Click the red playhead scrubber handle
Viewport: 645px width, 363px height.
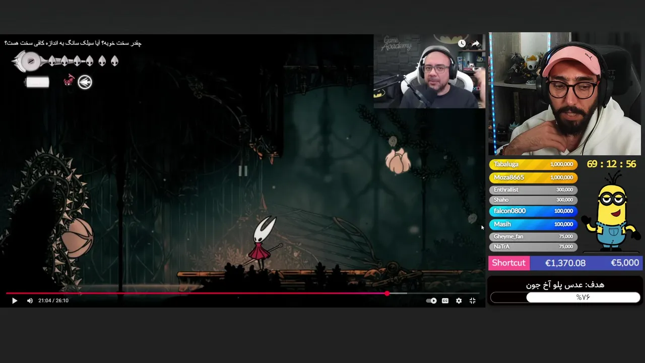click(x=387, y=293)
